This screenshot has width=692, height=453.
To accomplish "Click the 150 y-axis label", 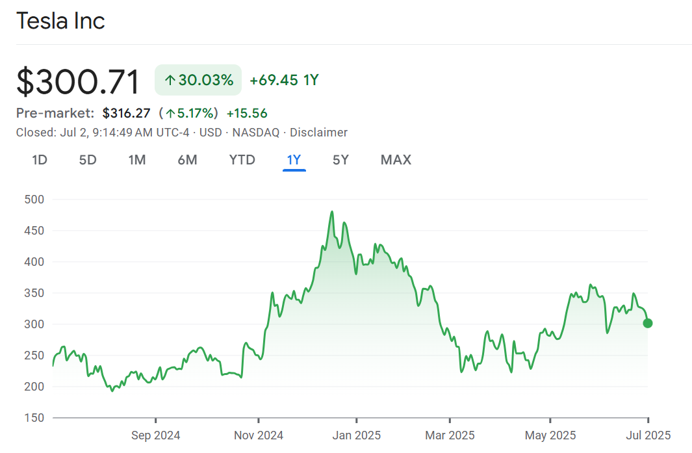I will (34, 418).
